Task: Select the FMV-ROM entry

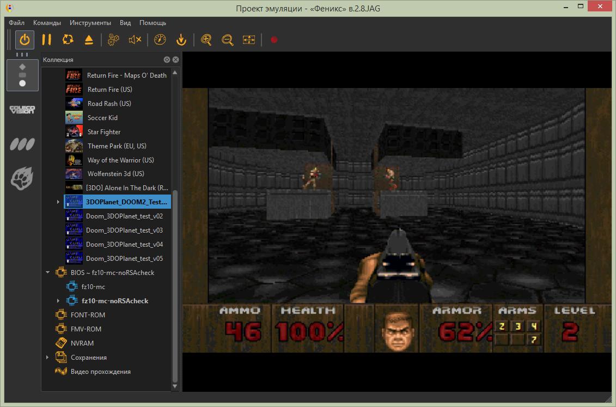Action: [86, 329]
